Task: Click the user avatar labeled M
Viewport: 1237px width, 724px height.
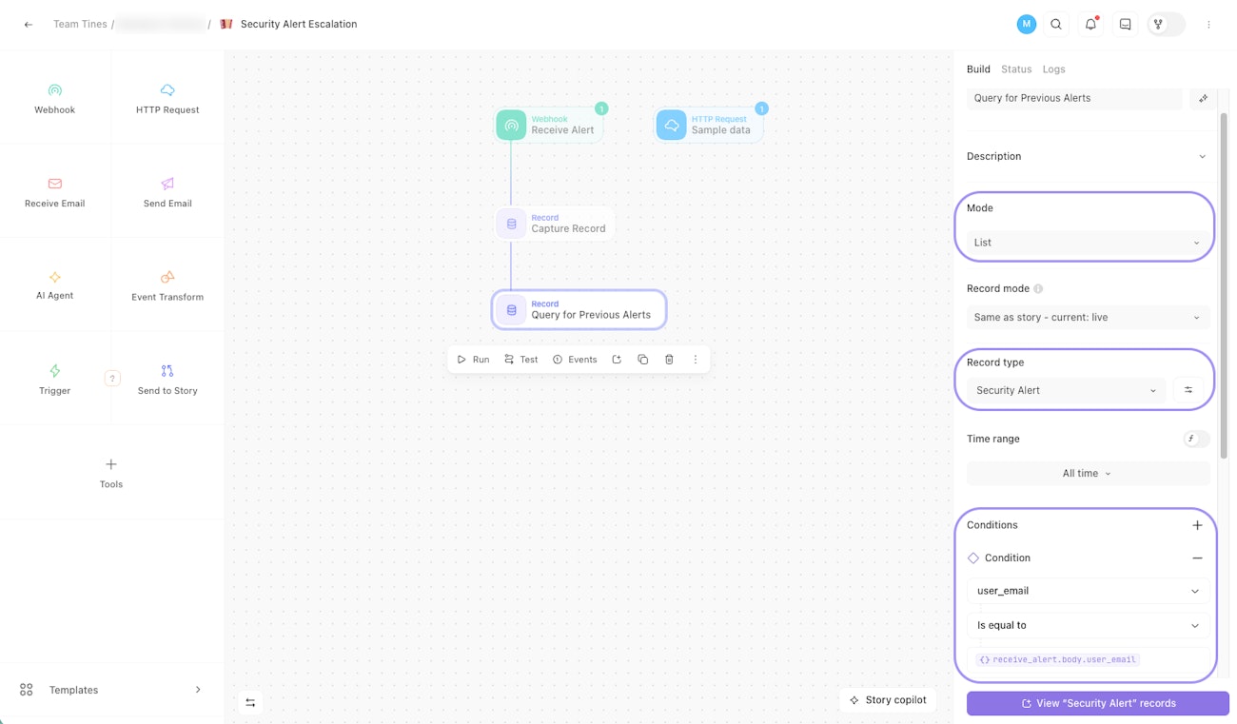Action: click(x=1026, y=25)
